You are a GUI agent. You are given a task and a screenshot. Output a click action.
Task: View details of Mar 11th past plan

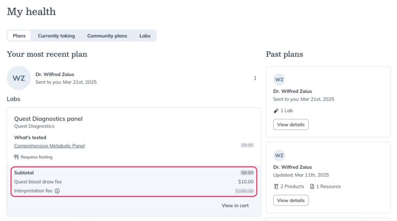point(291,200)
